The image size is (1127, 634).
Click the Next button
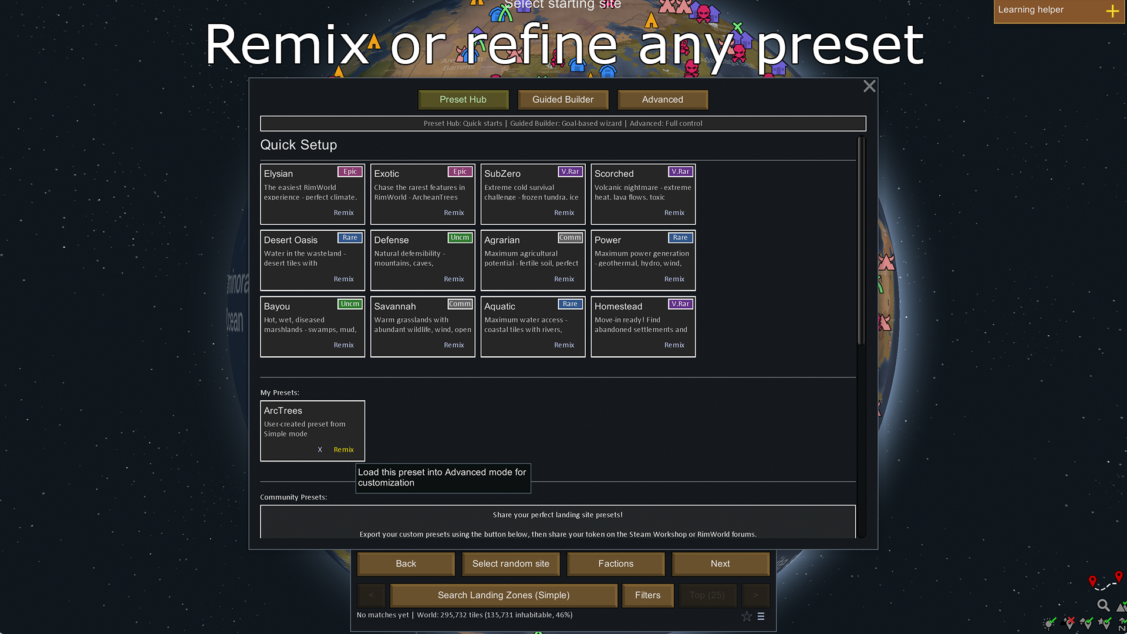tap(720, 564)
